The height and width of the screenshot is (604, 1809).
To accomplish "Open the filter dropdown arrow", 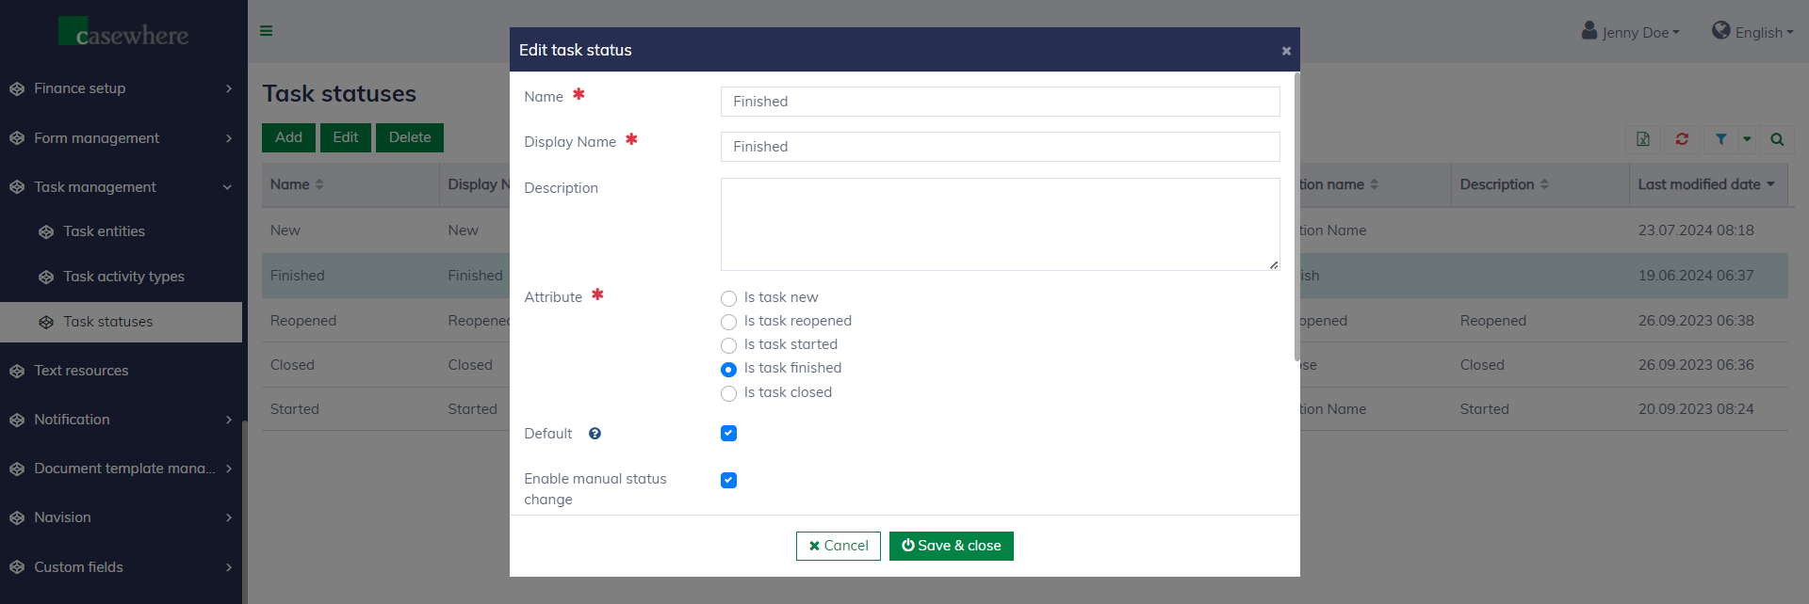I will [1747, 139].
